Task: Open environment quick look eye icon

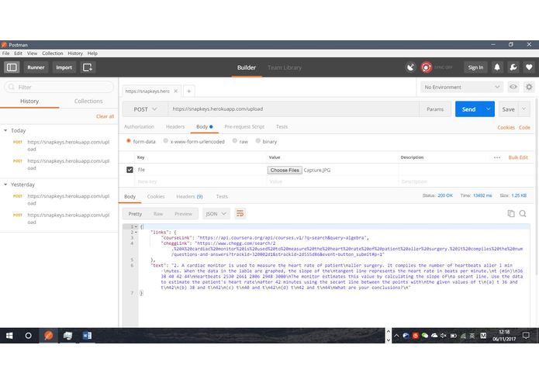Action: pos(513,87)
